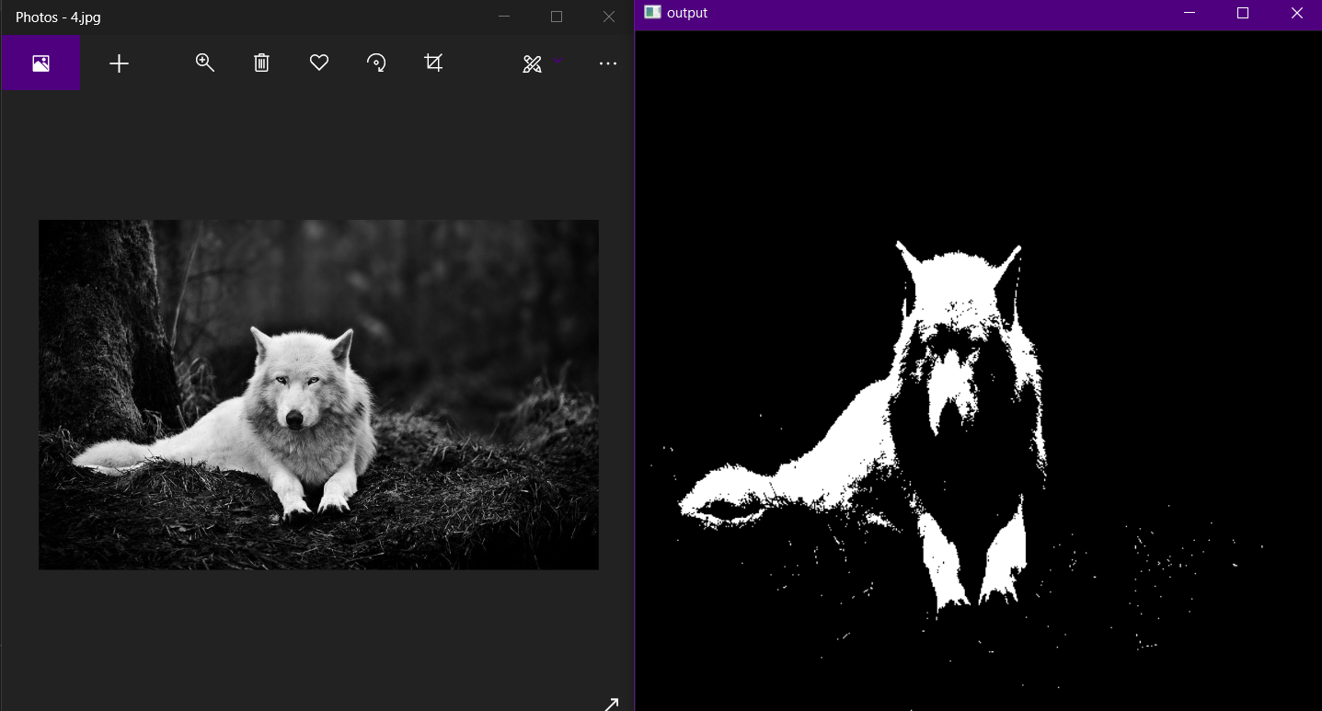Close the output window

tap(1296, 13)
